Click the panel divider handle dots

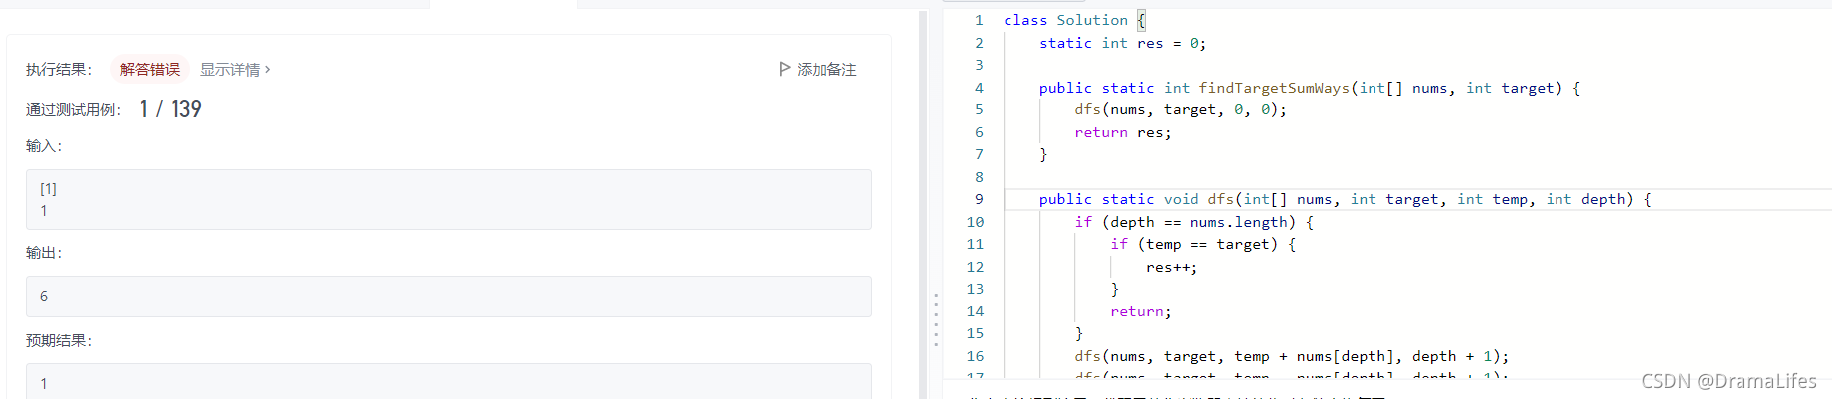pyautogui.click(x=936, y=319)
